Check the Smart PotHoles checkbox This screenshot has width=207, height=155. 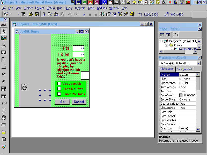click(x=59, y=94)
